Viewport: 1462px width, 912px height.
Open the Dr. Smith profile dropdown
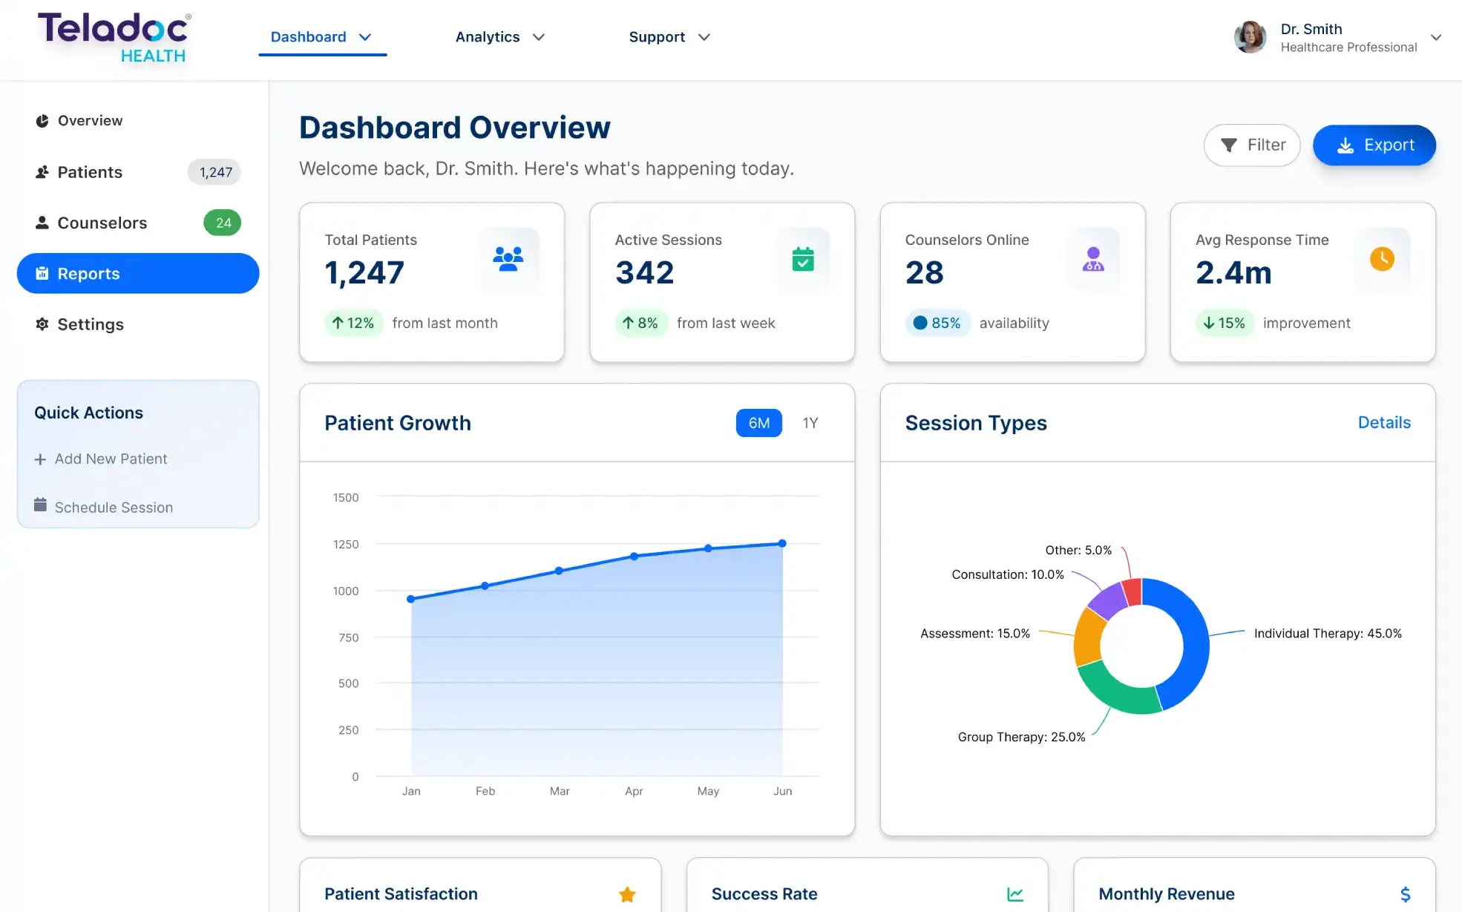pyautogui.click(x=1437, y=36)
